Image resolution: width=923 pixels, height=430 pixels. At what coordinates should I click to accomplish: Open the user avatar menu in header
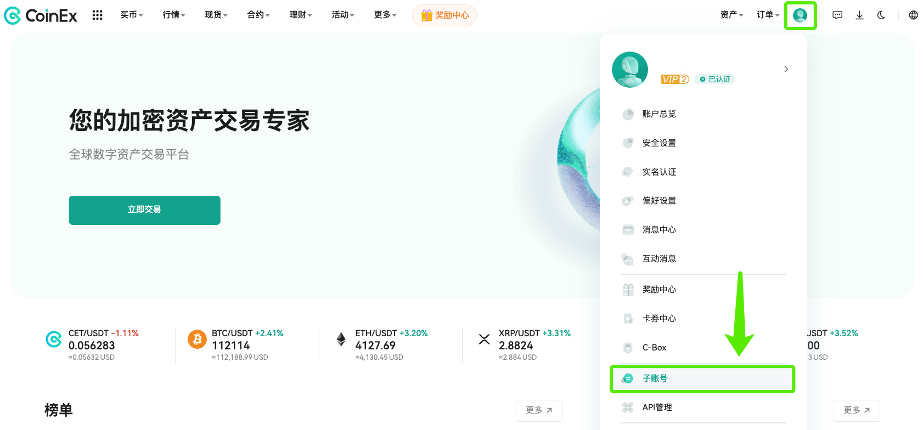[x=800, y=15]
